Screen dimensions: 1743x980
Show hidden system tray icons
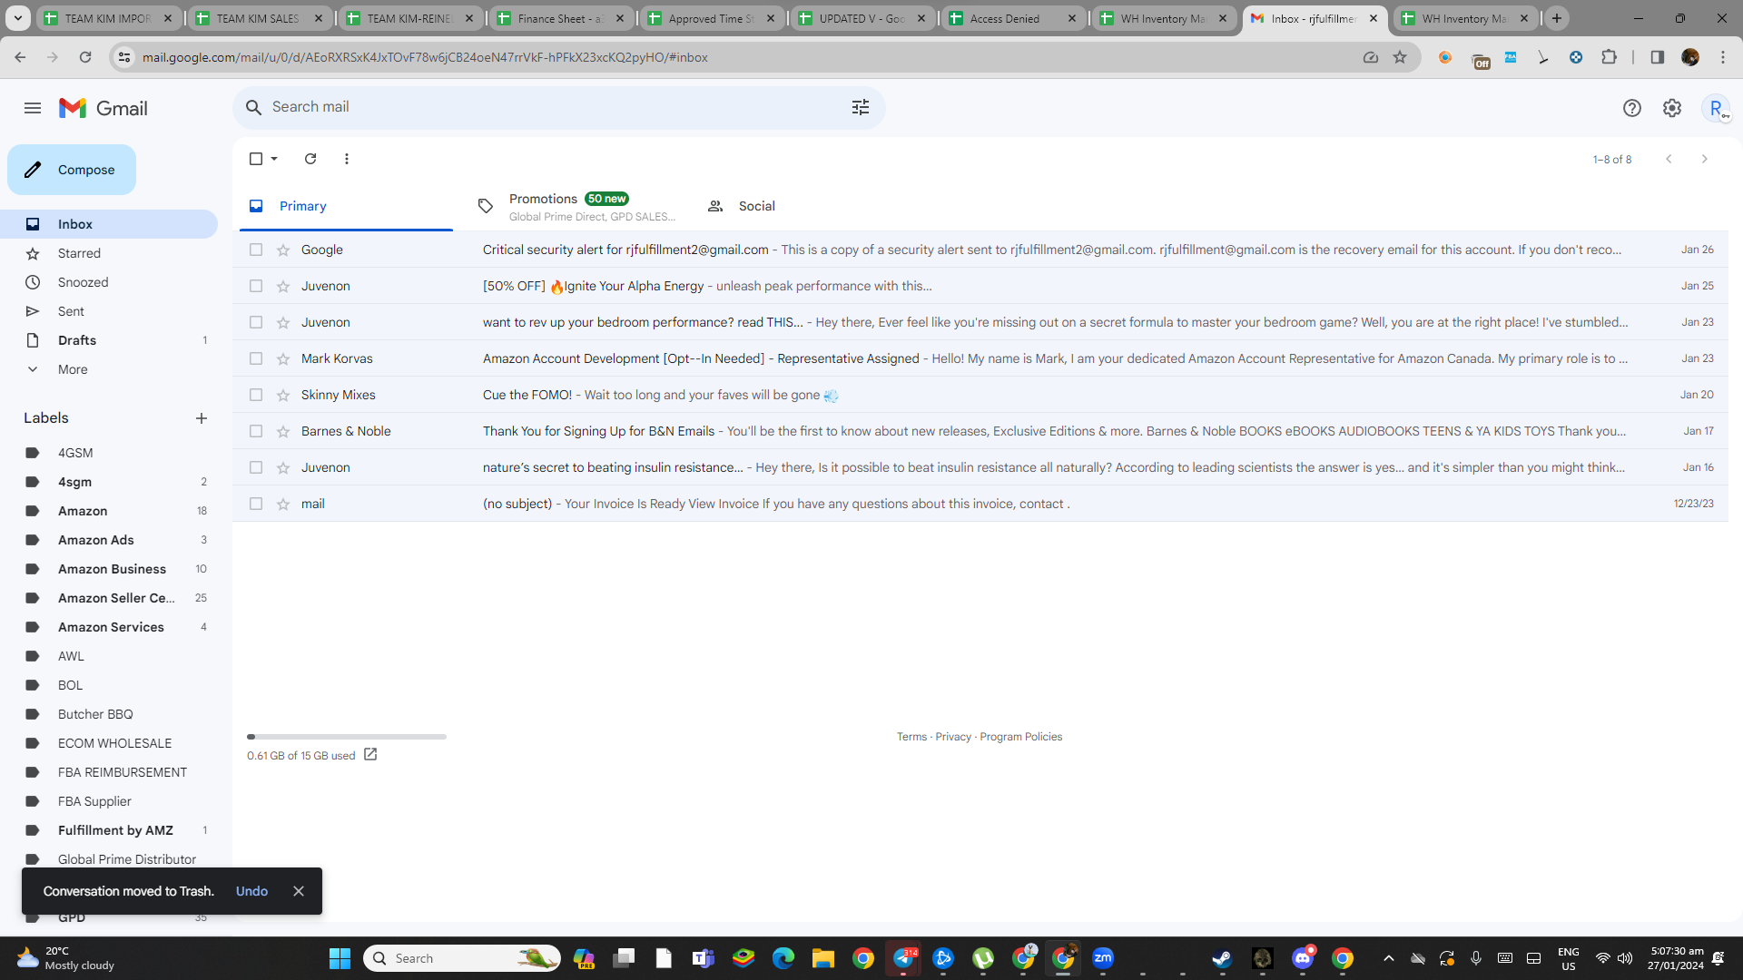(x=1388, y=958)
